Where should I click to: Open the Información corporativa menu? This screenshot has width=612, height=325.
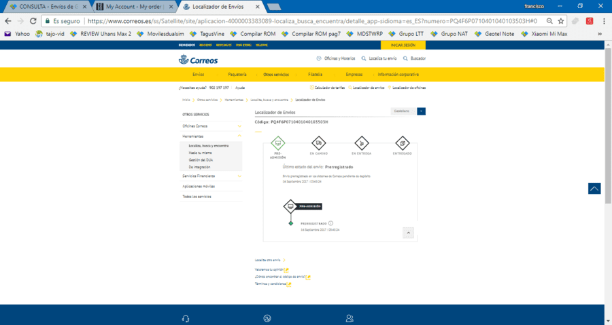[398, 75]
